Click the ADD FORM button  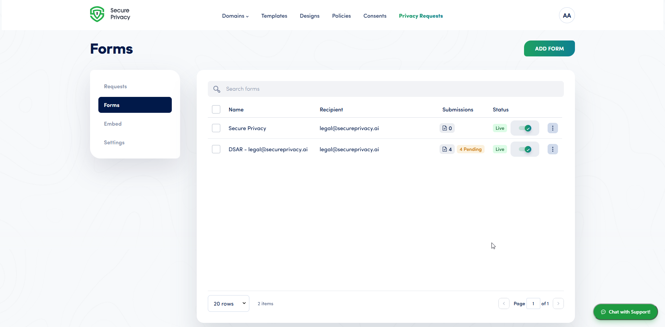coord(549,48)
